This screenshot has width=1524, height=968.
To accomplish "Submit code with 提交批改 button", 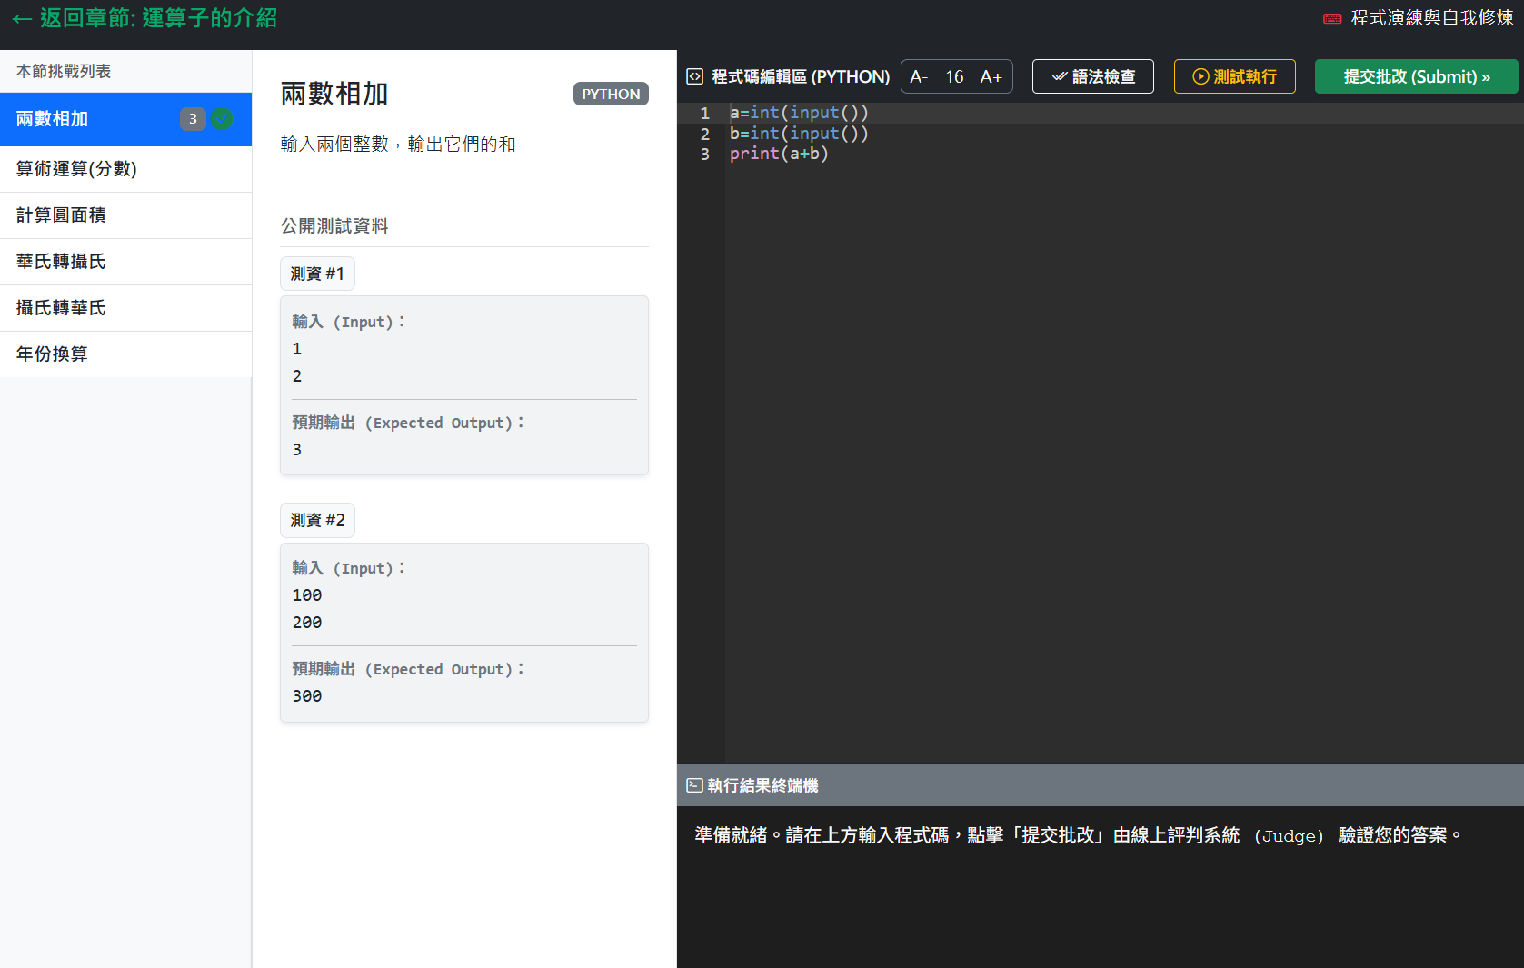I will pos(1416,76).
